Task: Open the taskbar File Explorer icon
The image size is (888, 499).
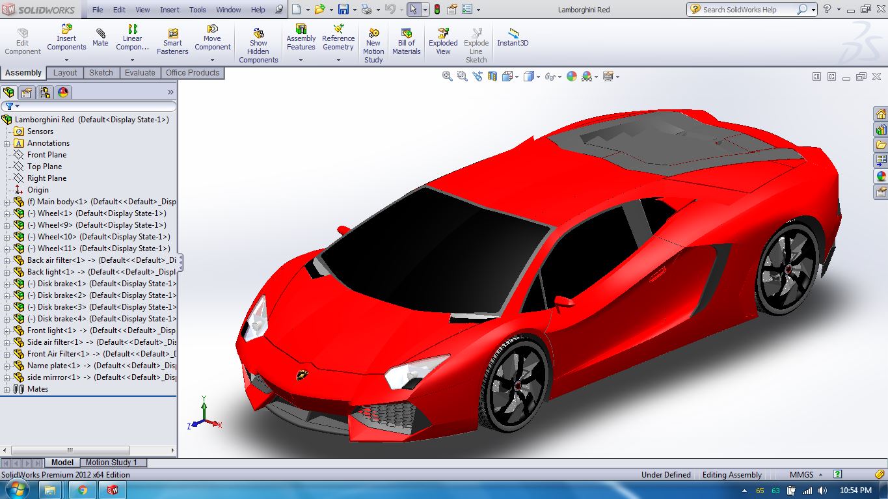Action: point(51,491)
